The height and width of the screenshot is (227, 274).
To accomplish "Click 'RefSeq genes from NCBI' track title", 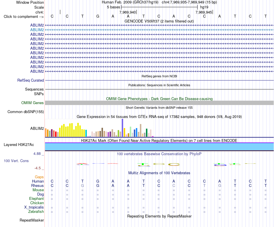I will click(159, 76).
